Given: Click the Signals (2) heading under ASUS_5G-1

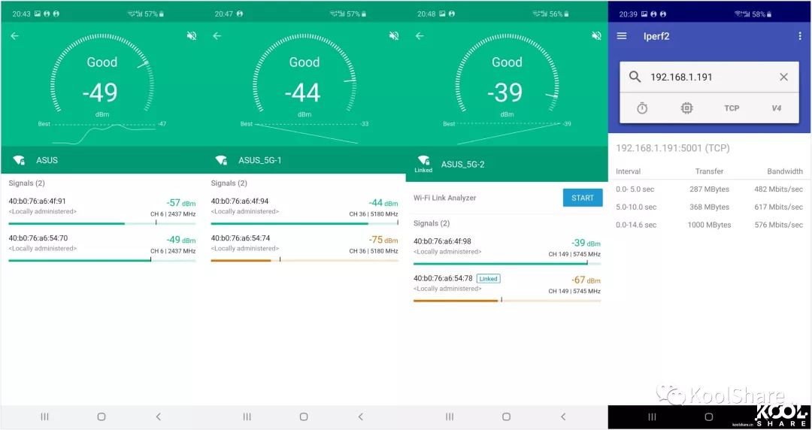Looking at the screenshot, I should tap(229, 183).
